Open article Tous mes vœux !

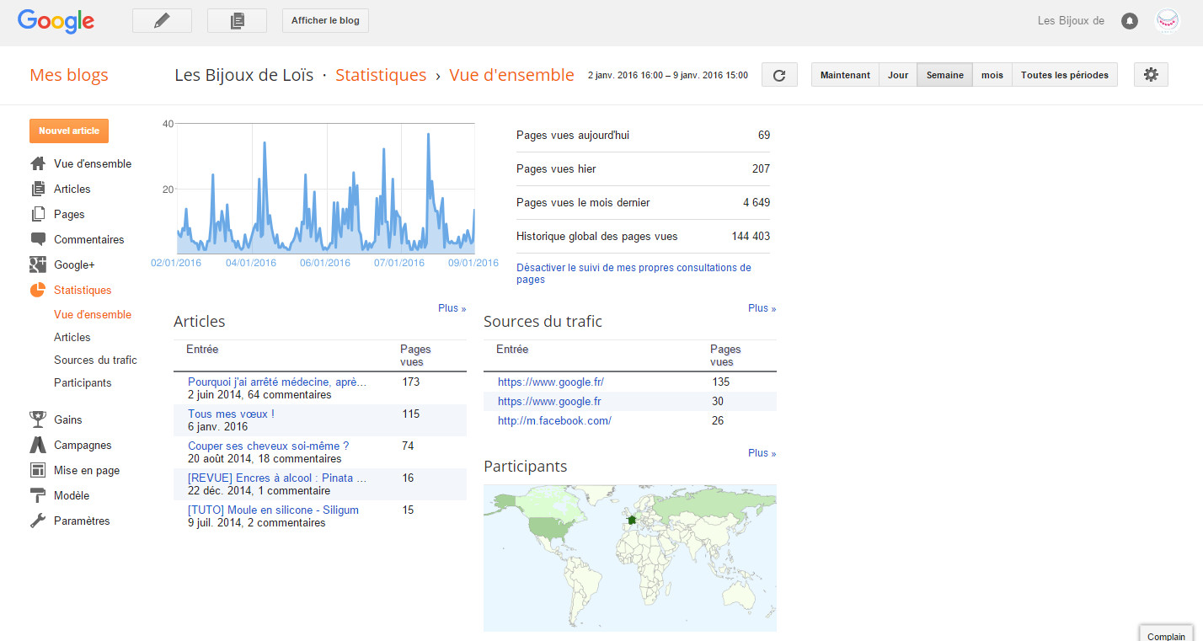pyautogui.click(x=231, y=414)
